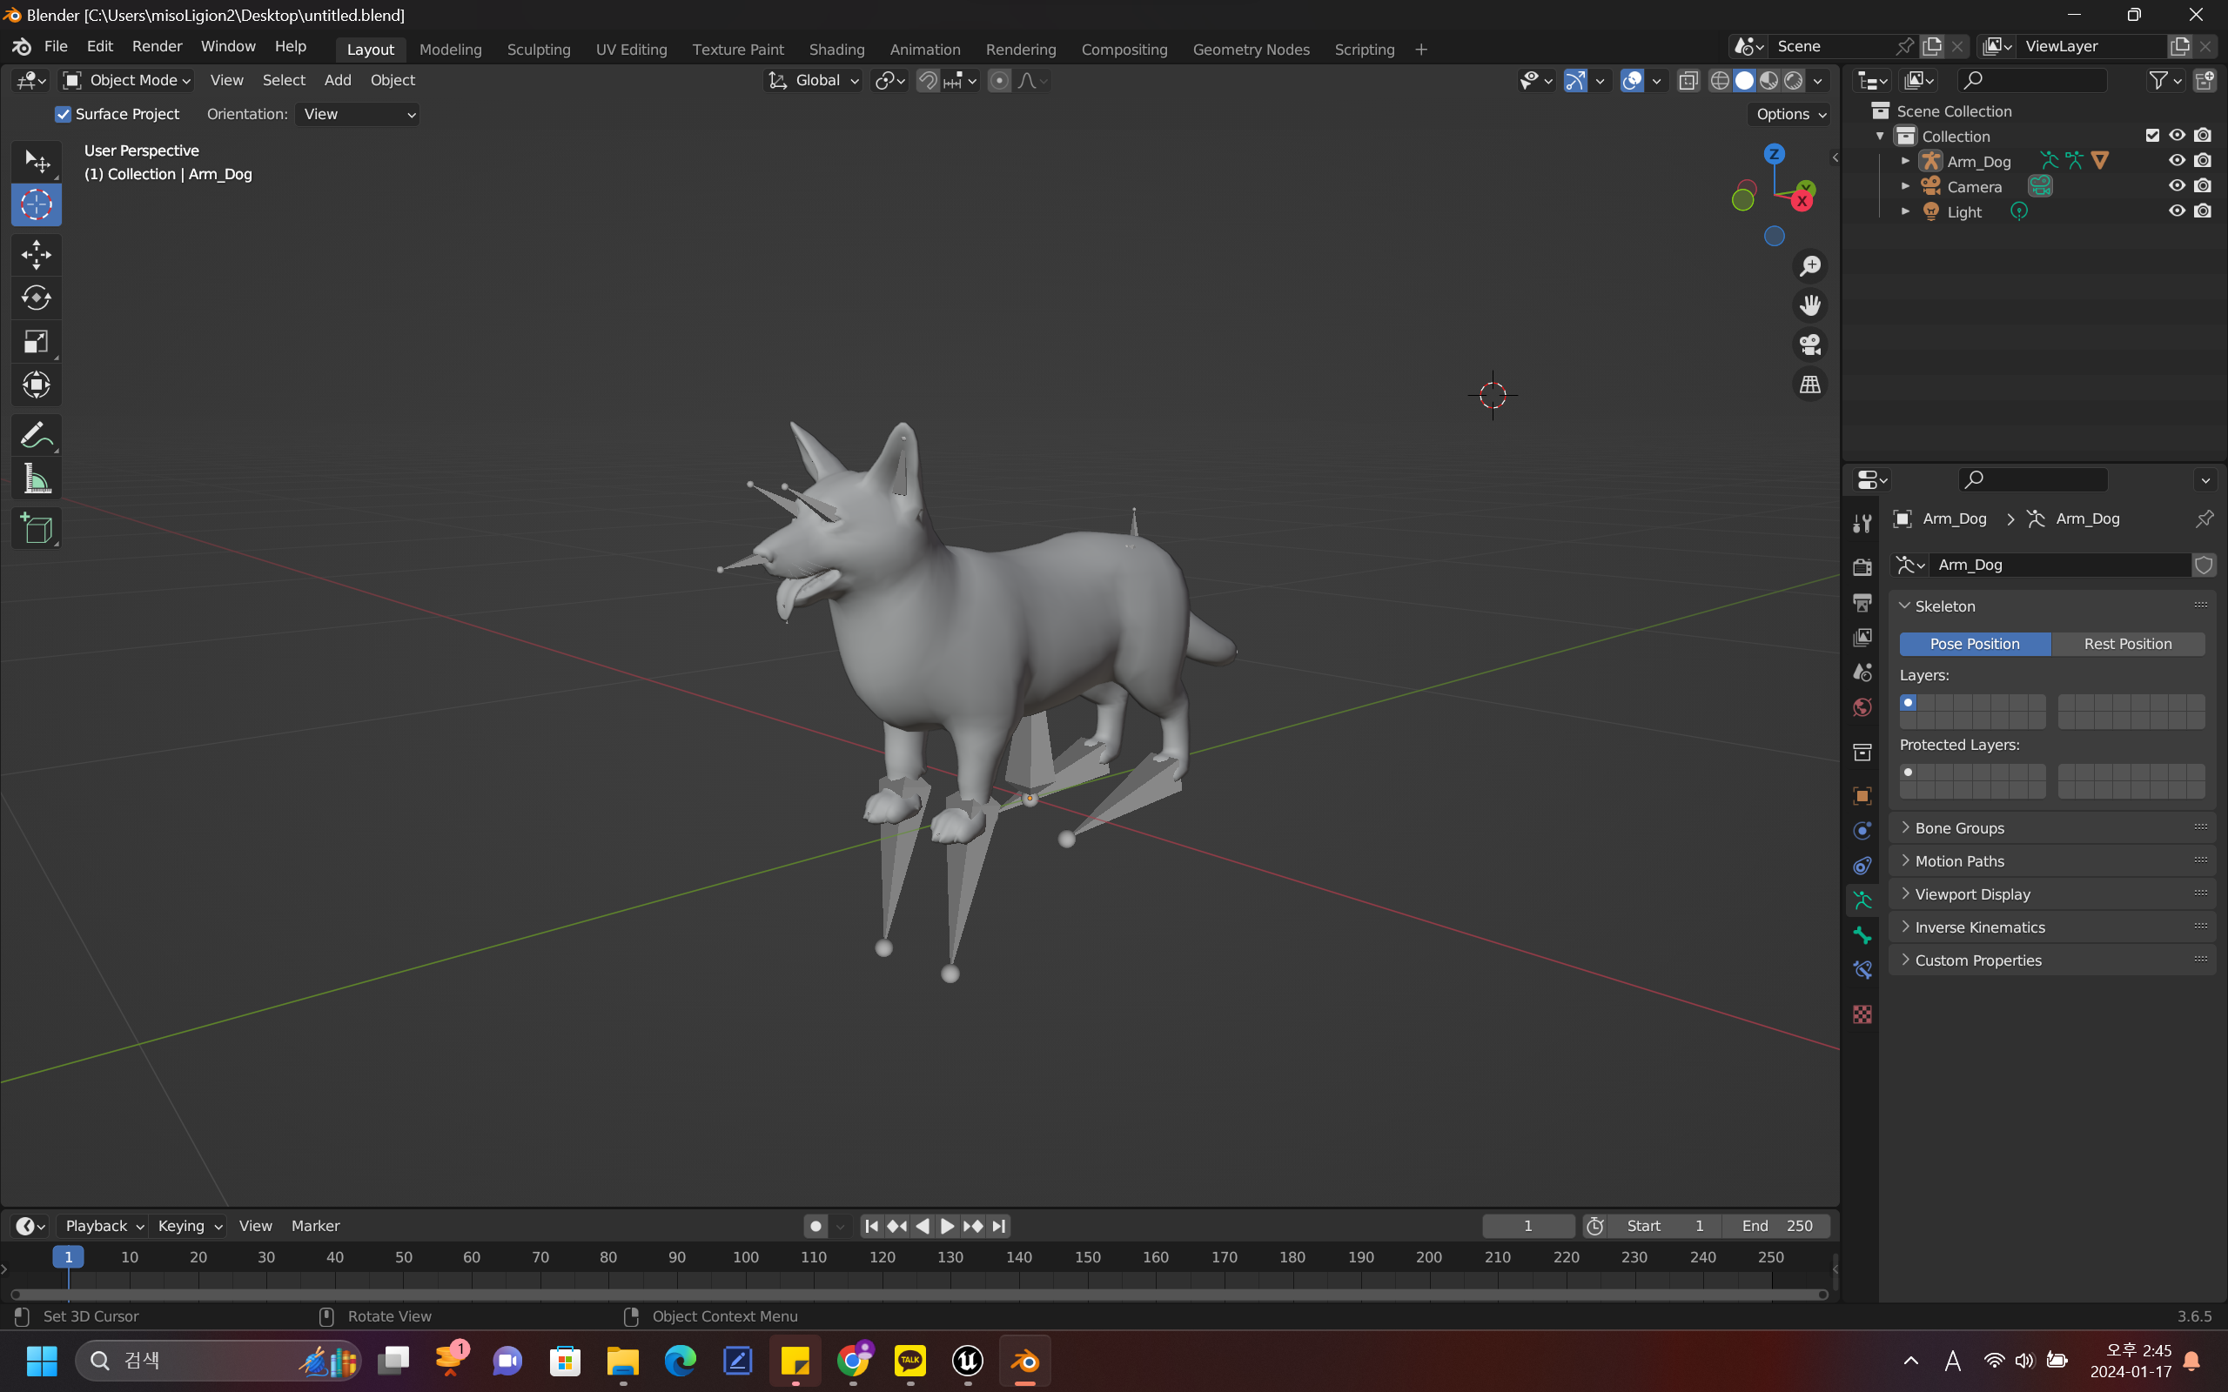2228x1392 pixels.
Task: Select the Move tool in the toolbar
Action: [36, 254]
